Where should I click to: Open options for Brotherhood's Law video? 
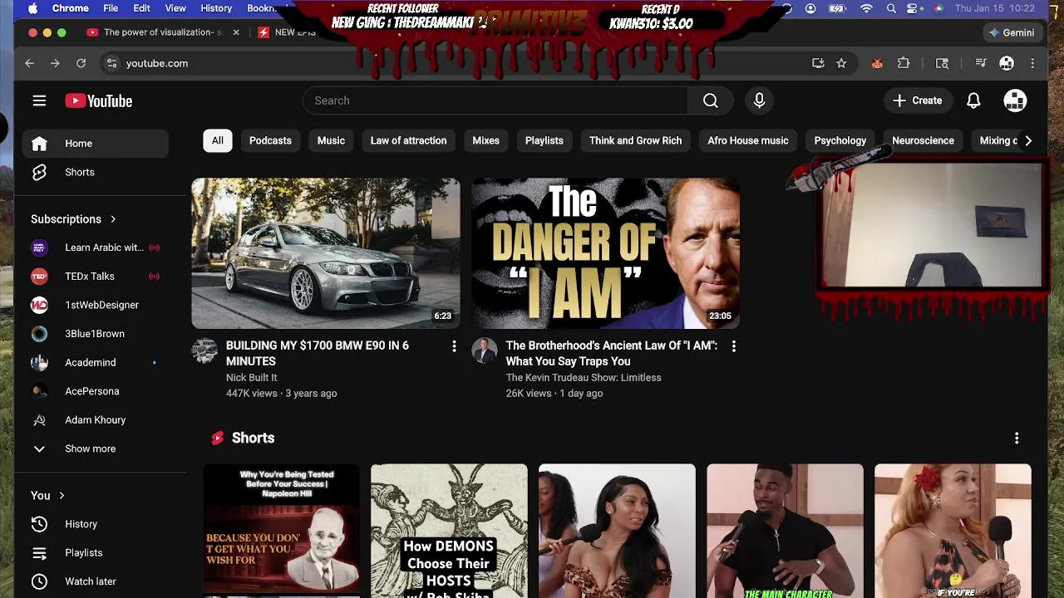733,346
